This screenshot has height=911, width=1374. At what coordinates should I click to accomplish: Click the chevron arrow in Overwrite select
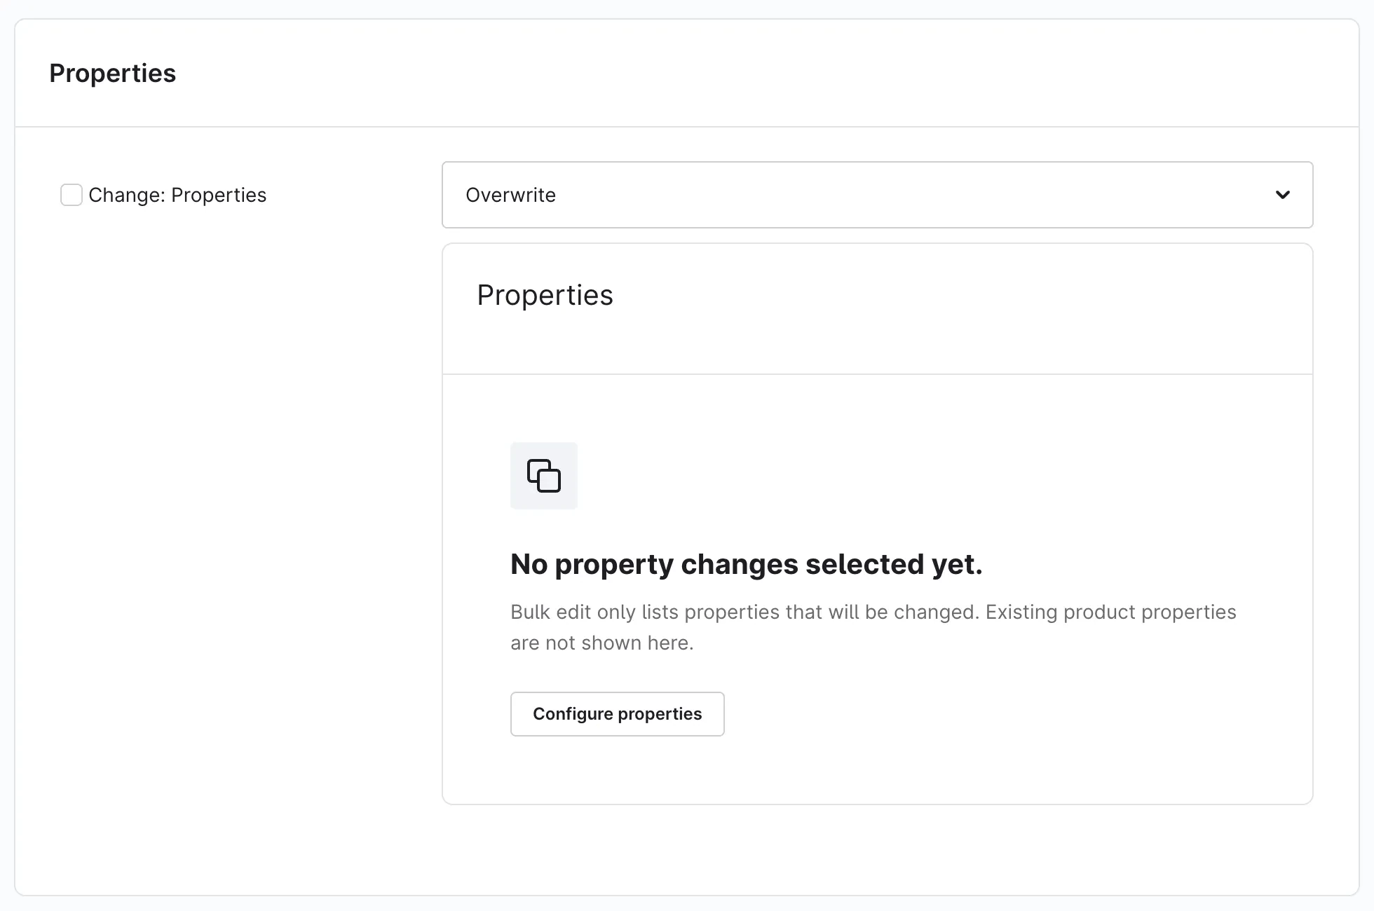[x=1282, y=195]
